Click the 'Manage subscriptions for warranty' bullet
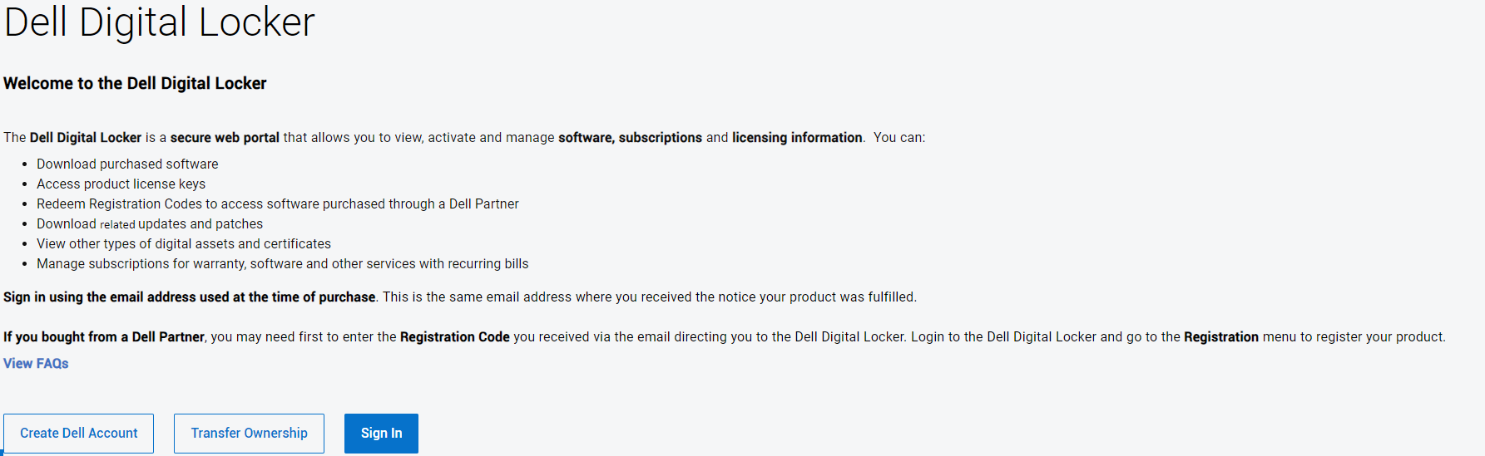 (x=282, y=263)
